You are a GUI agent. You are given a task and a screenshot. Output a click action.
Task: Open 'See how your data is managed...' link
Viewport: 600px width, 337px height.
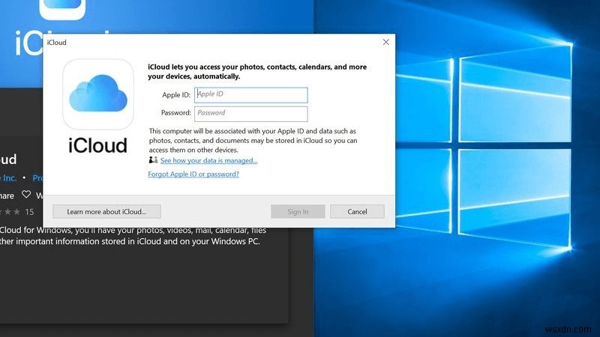pyautogui.click(x=208, y=160)
